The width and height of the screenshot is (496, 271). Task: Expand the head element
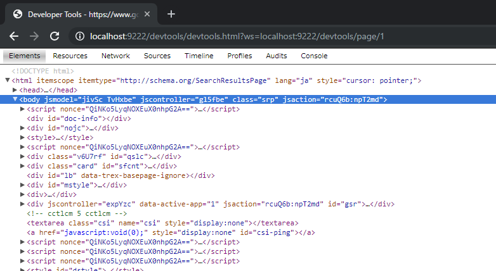click(15, 90)
